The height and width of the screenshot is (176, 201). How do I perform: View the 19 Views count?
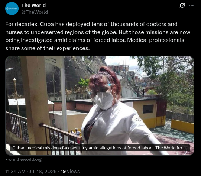click(x=70, y=172)
